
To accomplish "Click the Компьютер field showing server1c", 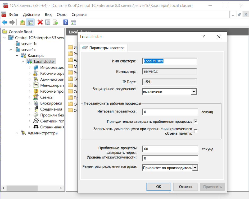I will click(x=169, y=71).
